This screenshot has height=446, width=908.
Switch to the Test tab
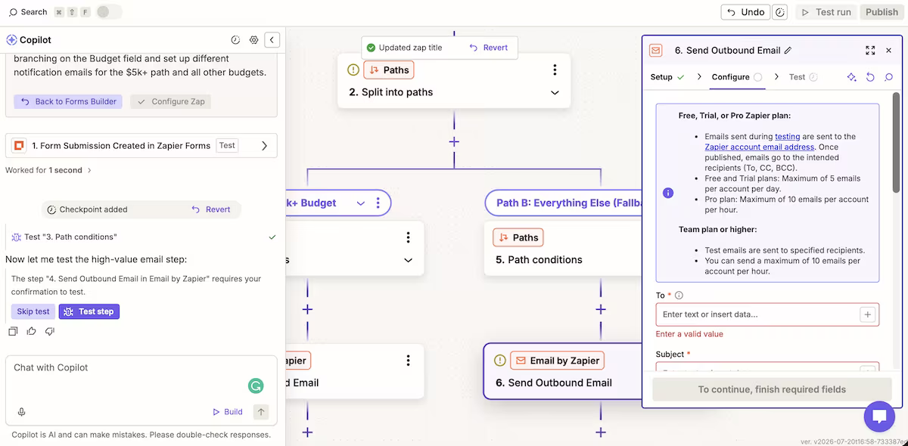point(803,77)
